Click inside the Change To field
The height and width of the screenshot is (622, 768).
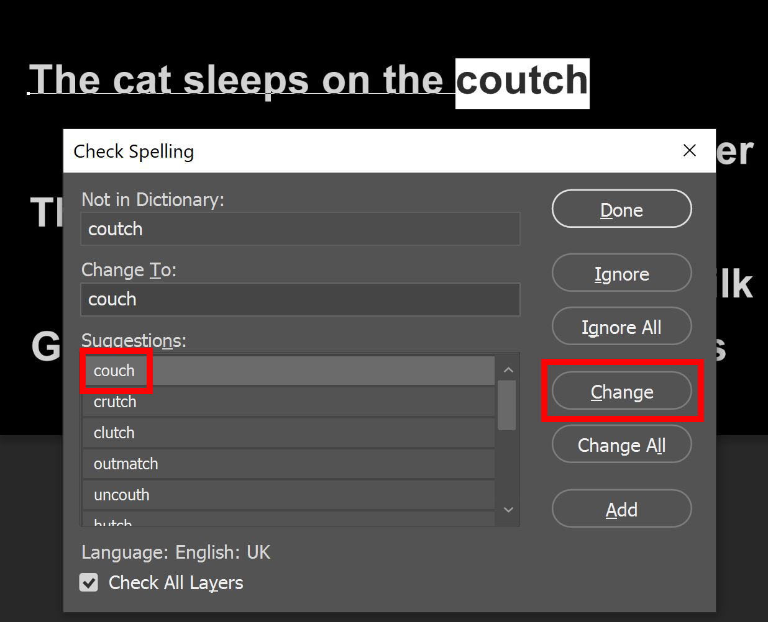click(x=300, y=299)
